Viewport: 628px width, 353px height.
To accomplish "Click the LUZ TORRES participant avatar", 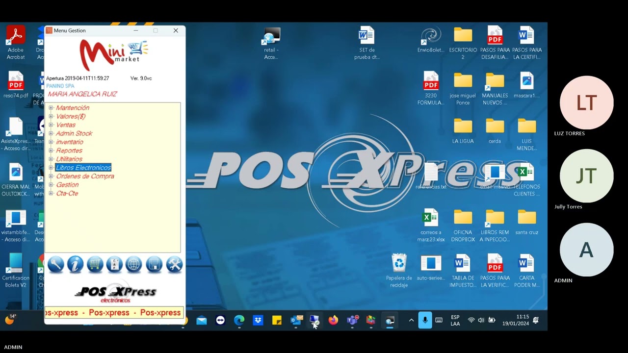I will pos(586,103).
